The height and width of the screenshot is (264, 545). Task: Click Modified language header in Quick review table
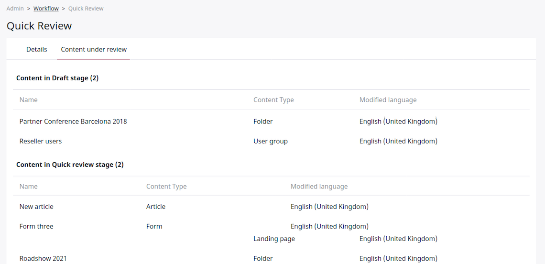319,186
